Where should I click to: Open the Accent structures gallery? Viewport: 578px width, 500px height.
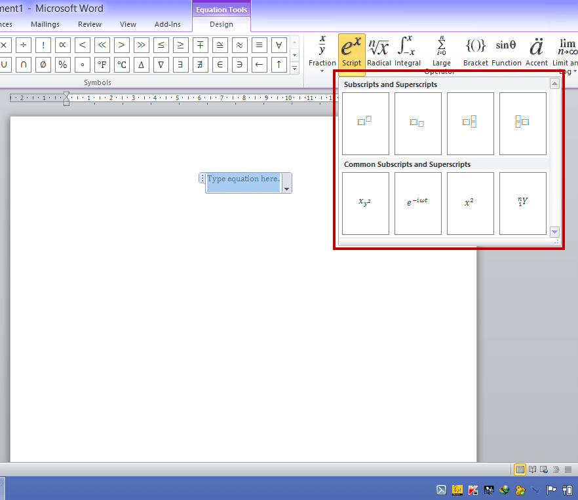[536, 52]
